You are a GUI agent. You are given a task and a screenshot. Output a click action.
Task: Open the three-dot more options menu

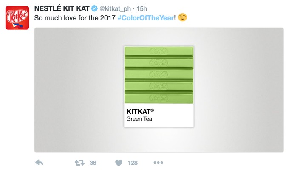click(158, 162)
